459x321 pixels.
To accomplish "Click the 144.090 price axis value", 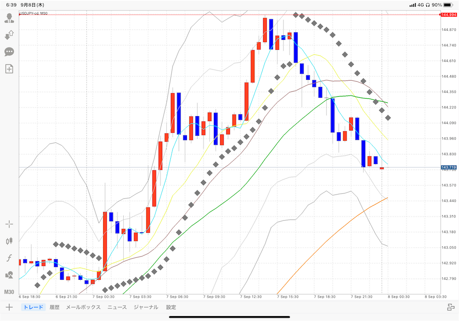I will click(x=449, y=123).
